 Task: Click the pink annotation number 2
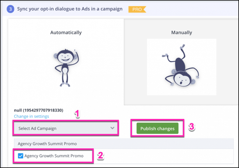pos(100,155)
